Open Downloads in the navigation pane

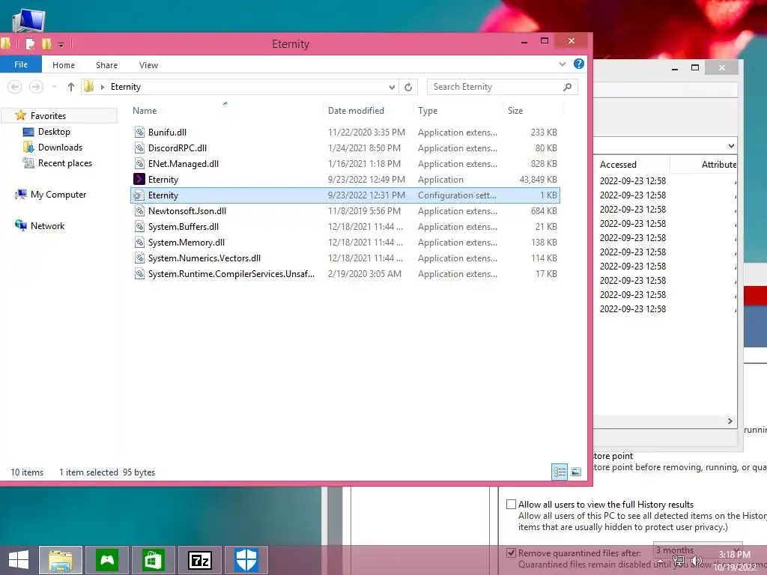[x=60, y=147]
